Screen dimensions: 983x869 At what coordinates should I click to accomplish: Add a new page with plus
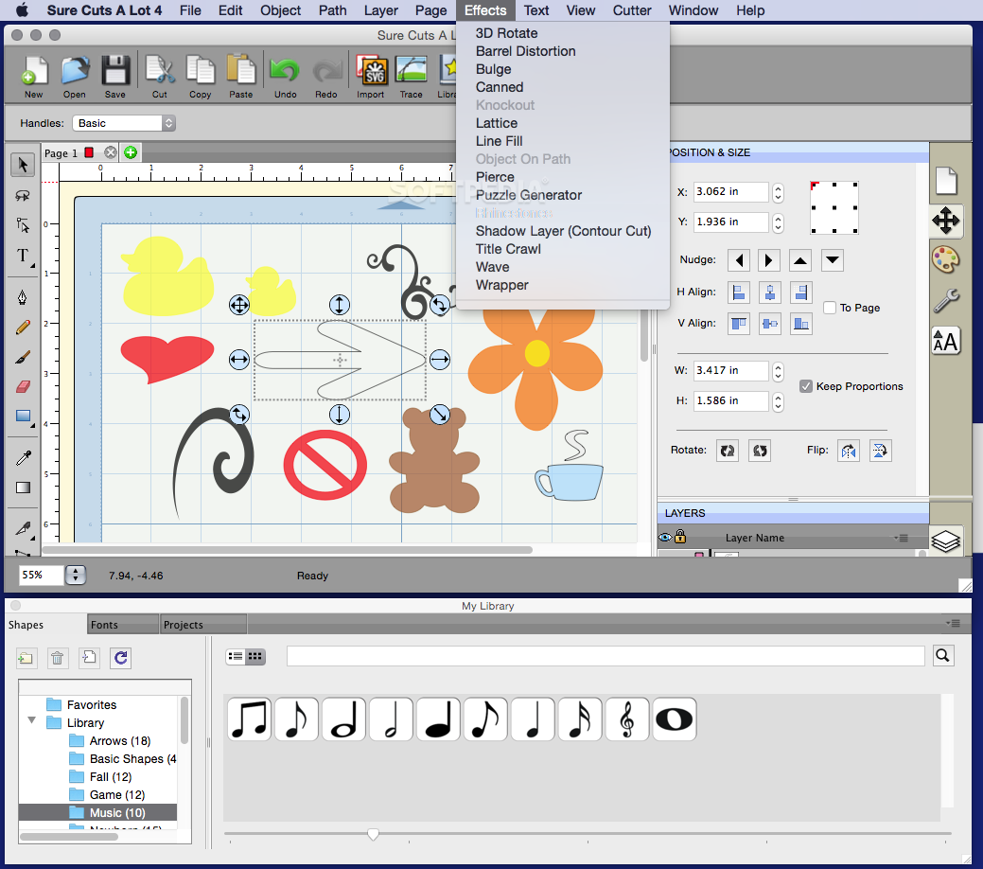click(131, 152)
